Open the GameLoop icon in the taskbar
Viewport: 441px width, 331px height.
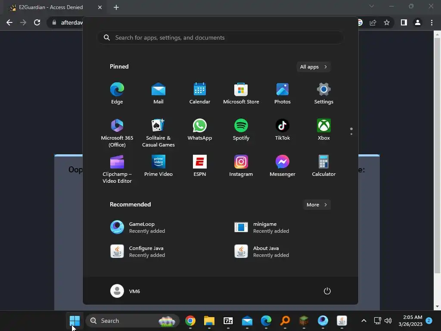click(323, 321)
